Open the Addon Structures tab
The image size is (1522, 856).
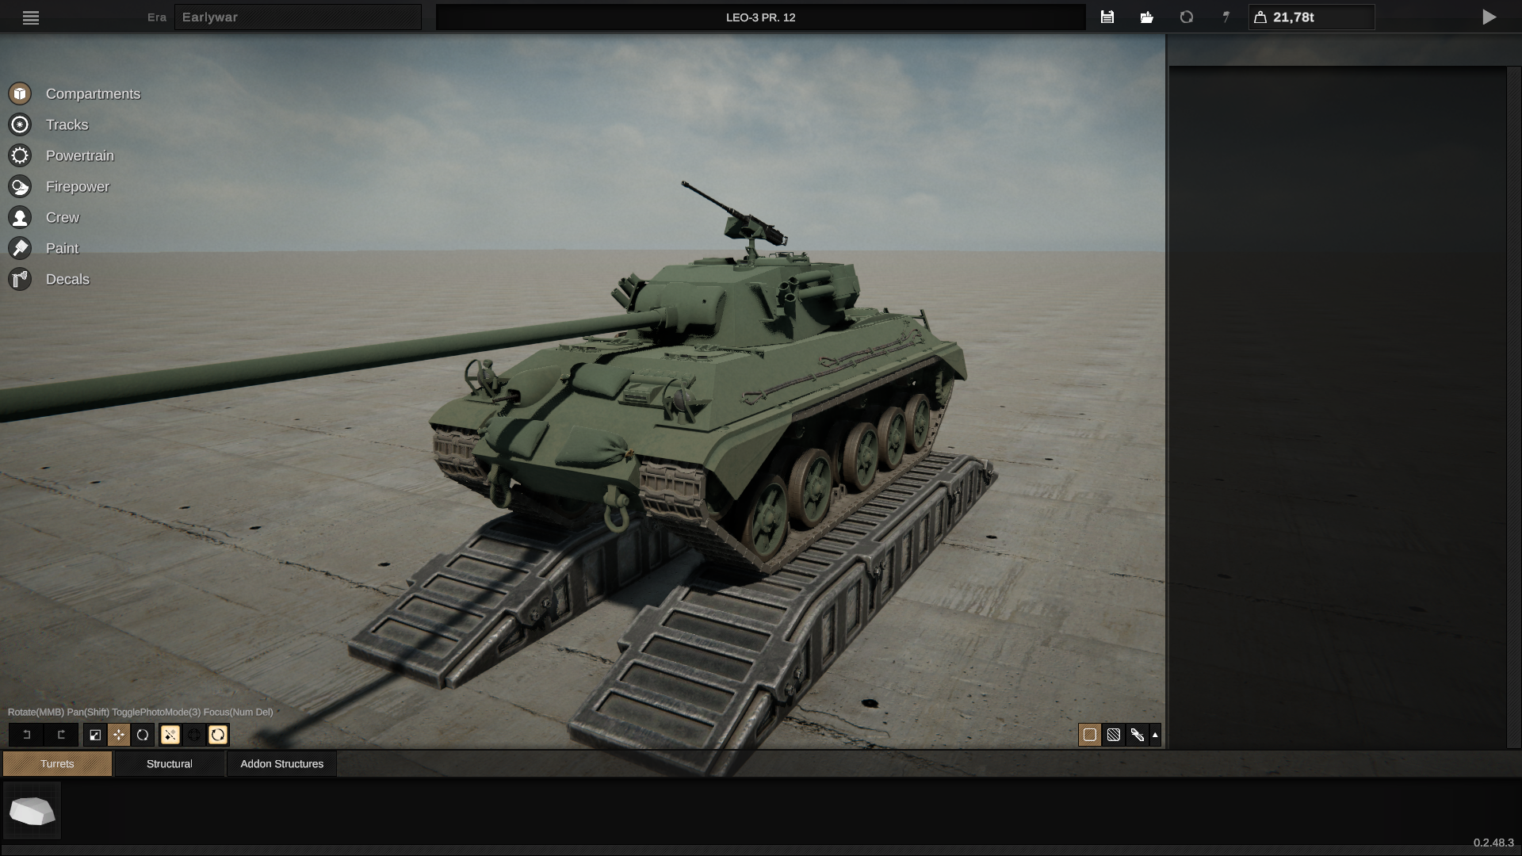pos(281,763)
